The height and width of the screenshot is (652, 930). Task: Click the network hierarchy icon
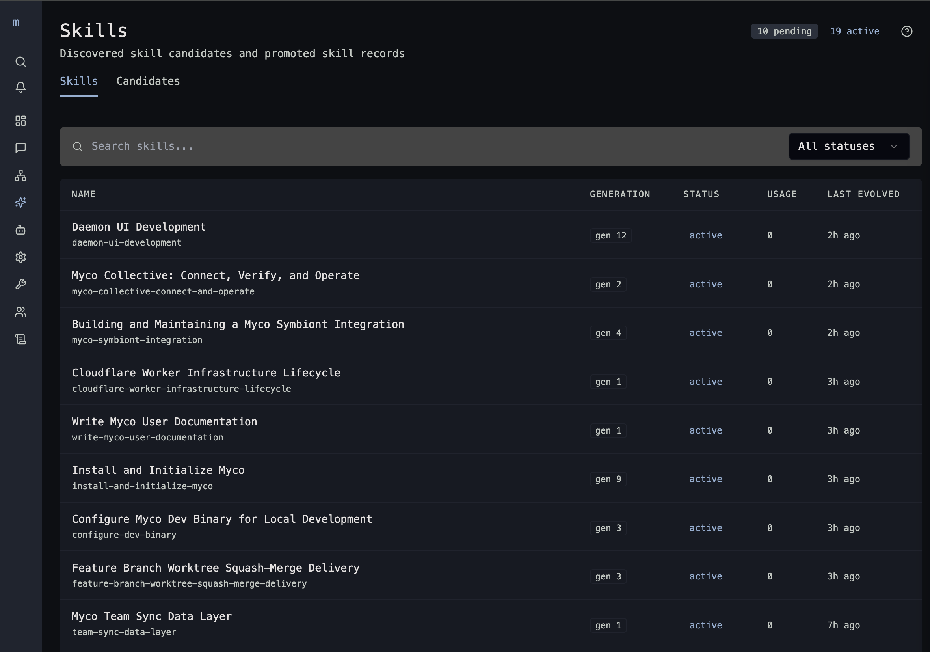[x=20, y=175]
